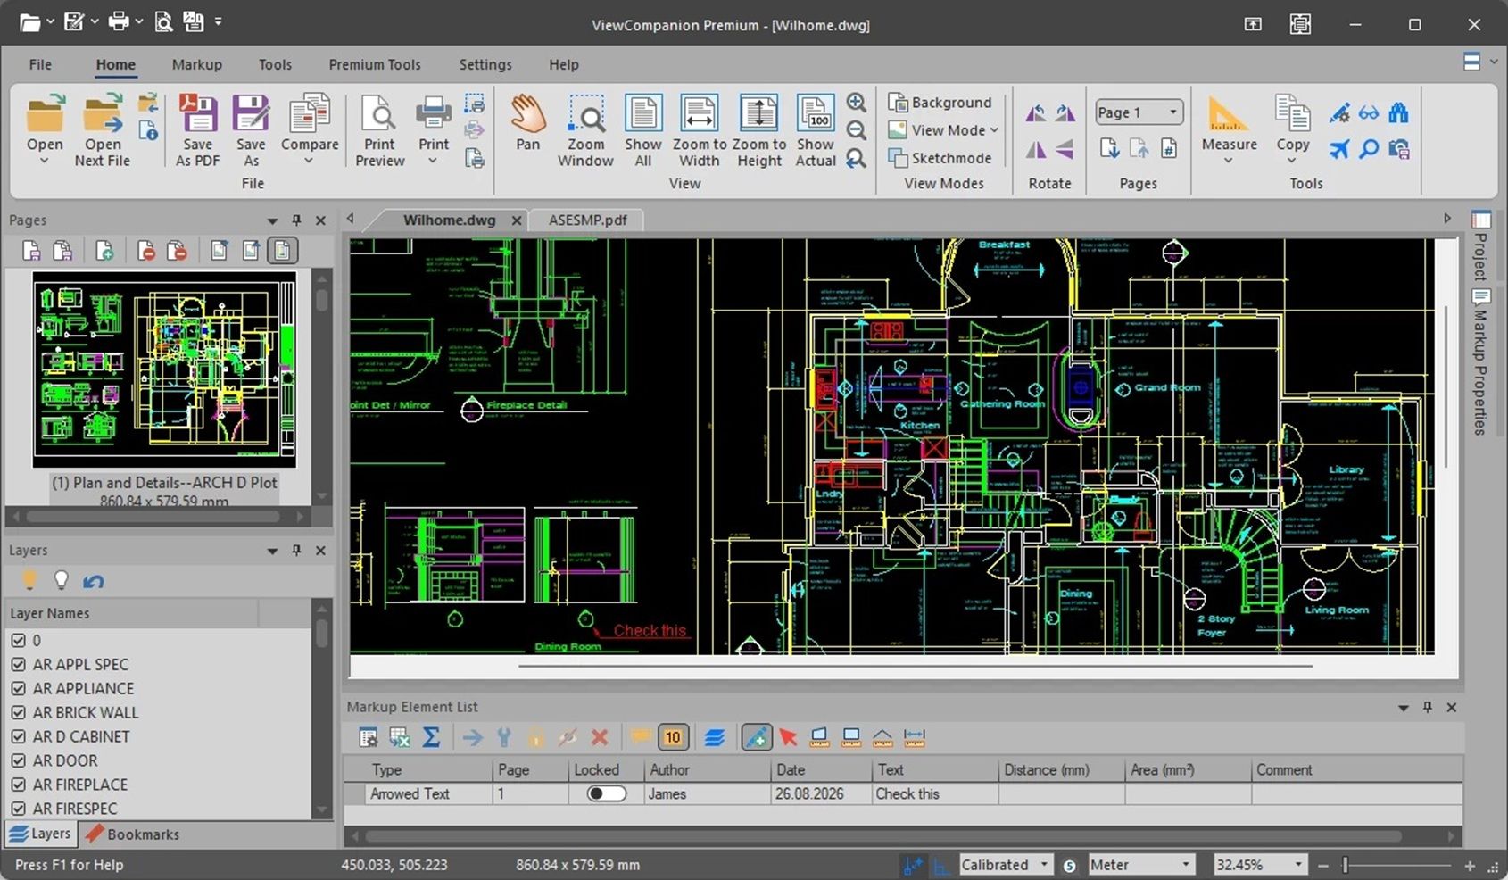Open the Premium Tools ribbon tab
Image resolution: width=1508 pixels, height=880 pixels.
click(x=374, y=64)
